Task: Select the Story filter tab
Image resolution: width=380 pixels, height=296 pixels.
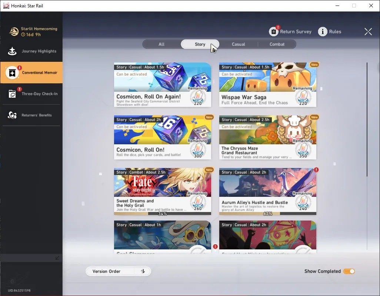Action: click(x=200, y=44)
